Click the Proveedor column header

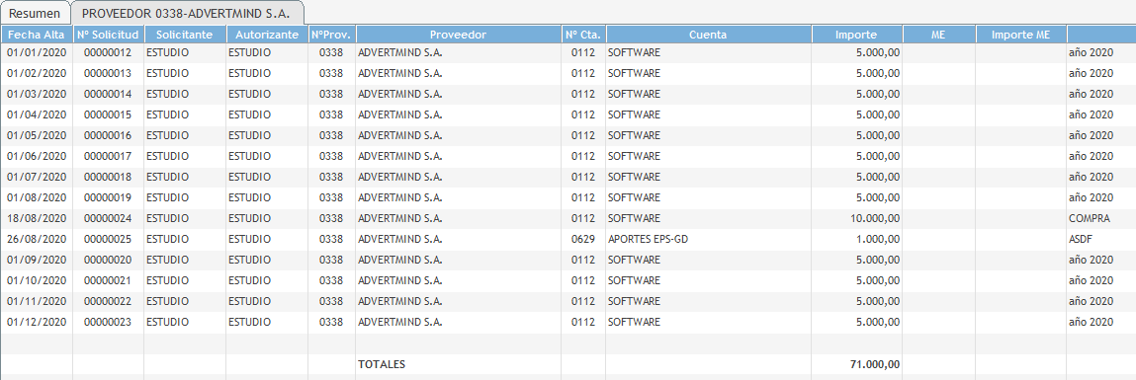[458, 35]
